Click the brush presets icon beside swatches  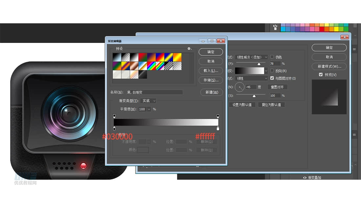275,27
